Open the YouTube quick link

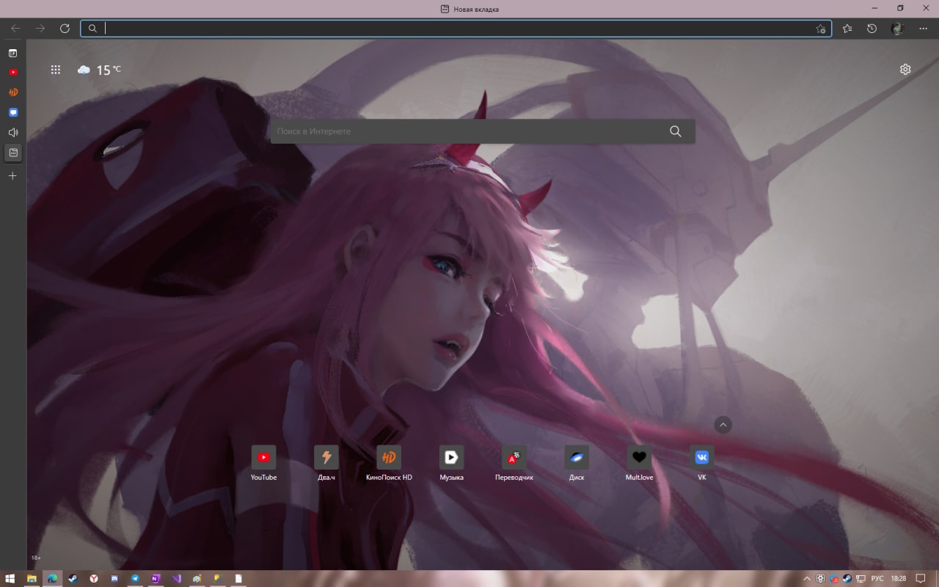click(x=263, y=463)
